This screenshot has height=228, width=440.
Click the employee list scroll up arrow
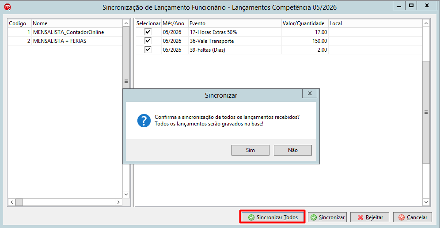tap(126, 23)
